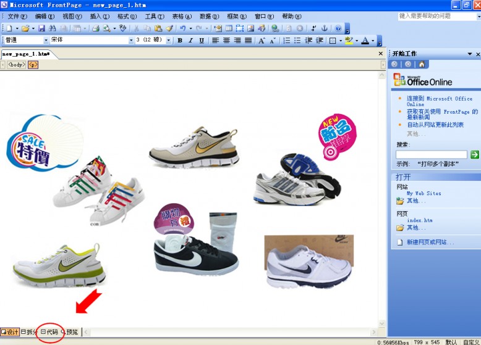Click the Web Component icon
This screenshot has height=345, width=481.
pos(218,28)
